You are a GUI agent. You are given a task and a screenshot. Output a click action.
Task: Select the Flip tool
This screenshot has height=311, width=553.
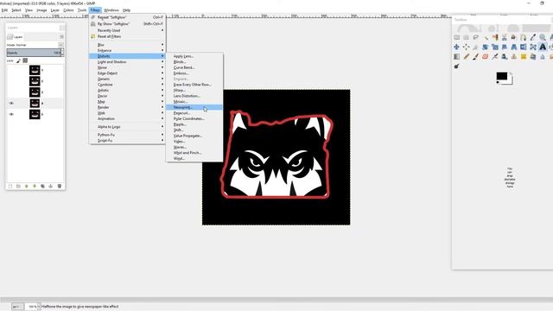click(524, 47)
